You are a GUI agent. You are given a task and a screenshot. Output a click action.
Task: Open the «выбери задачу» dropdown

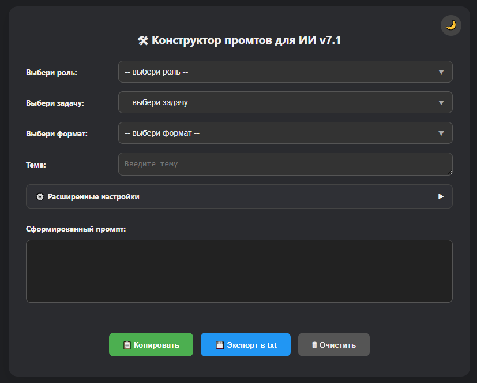(x=277, y=103)
